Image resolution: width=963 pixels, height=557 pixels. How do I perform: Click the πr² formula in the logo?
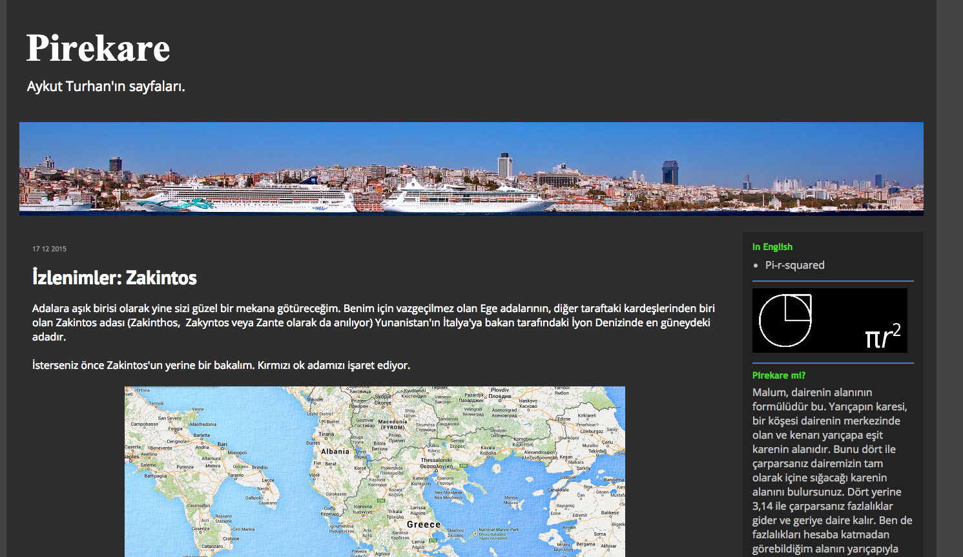pos(882,335)
